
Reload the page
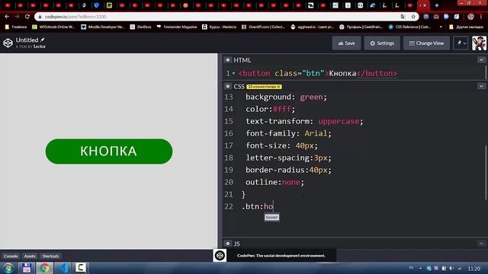pyautogui.click(x=27, y=17)
